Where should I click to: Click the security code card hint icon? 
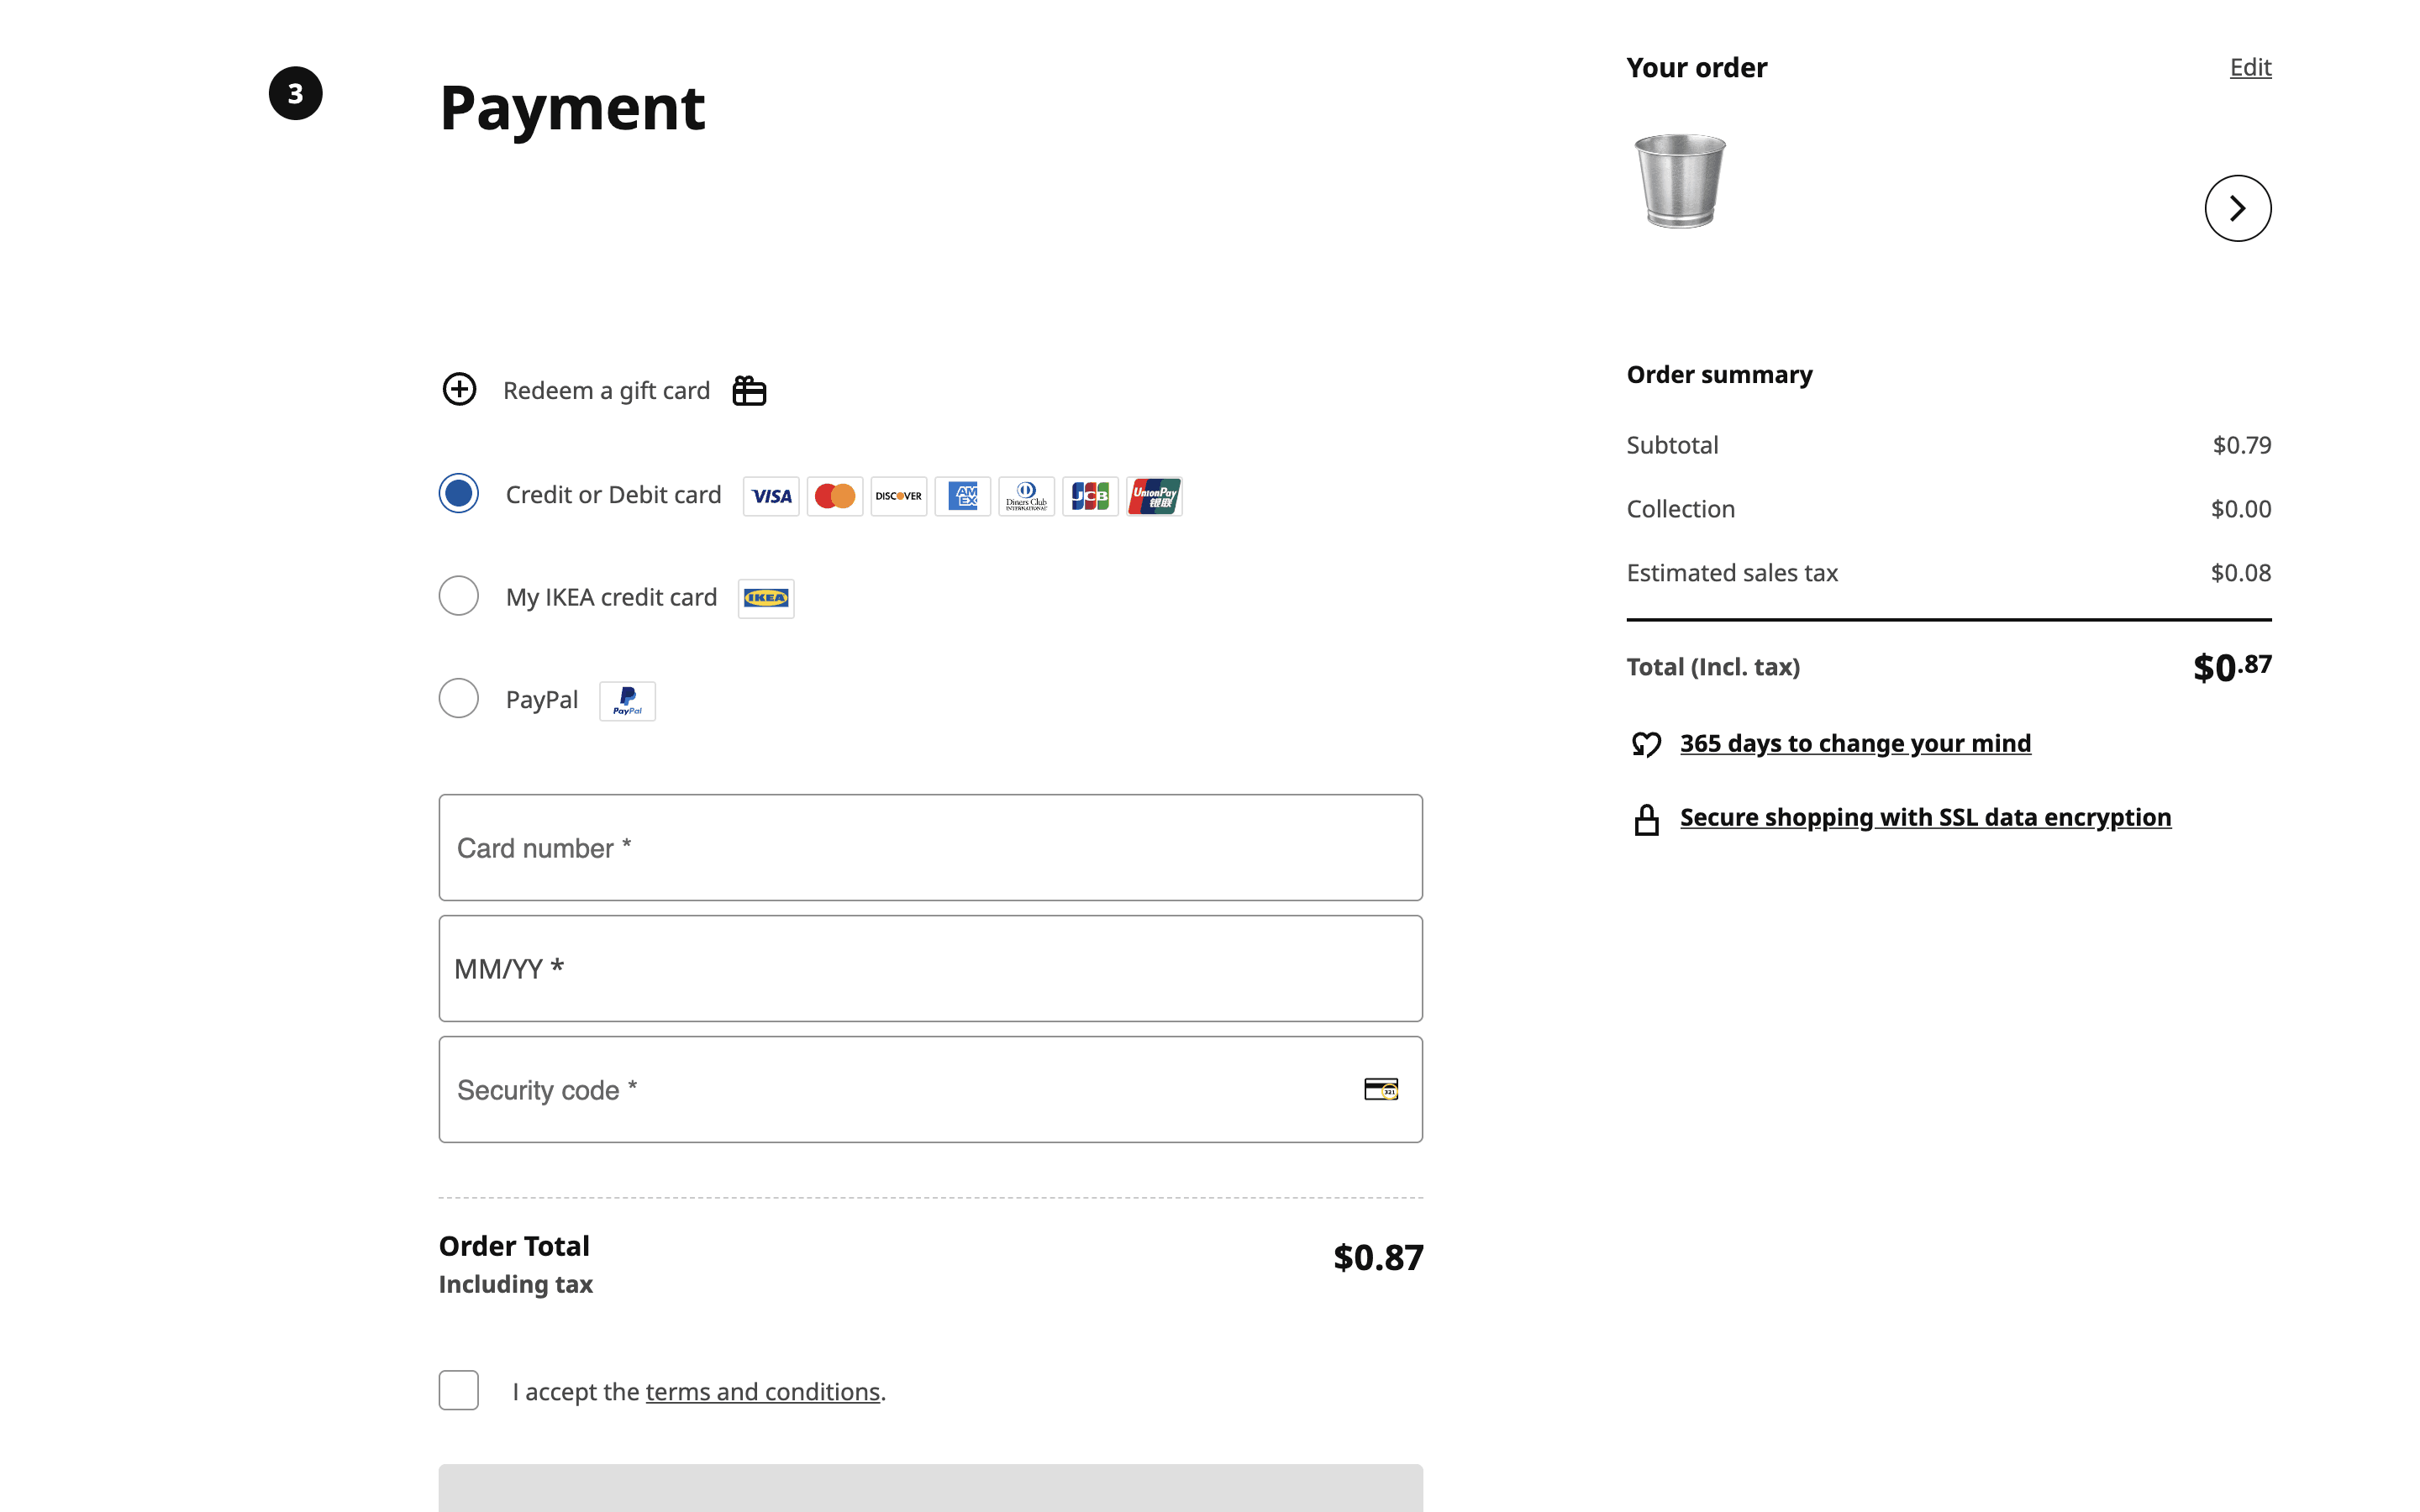coord(1381,1089)
